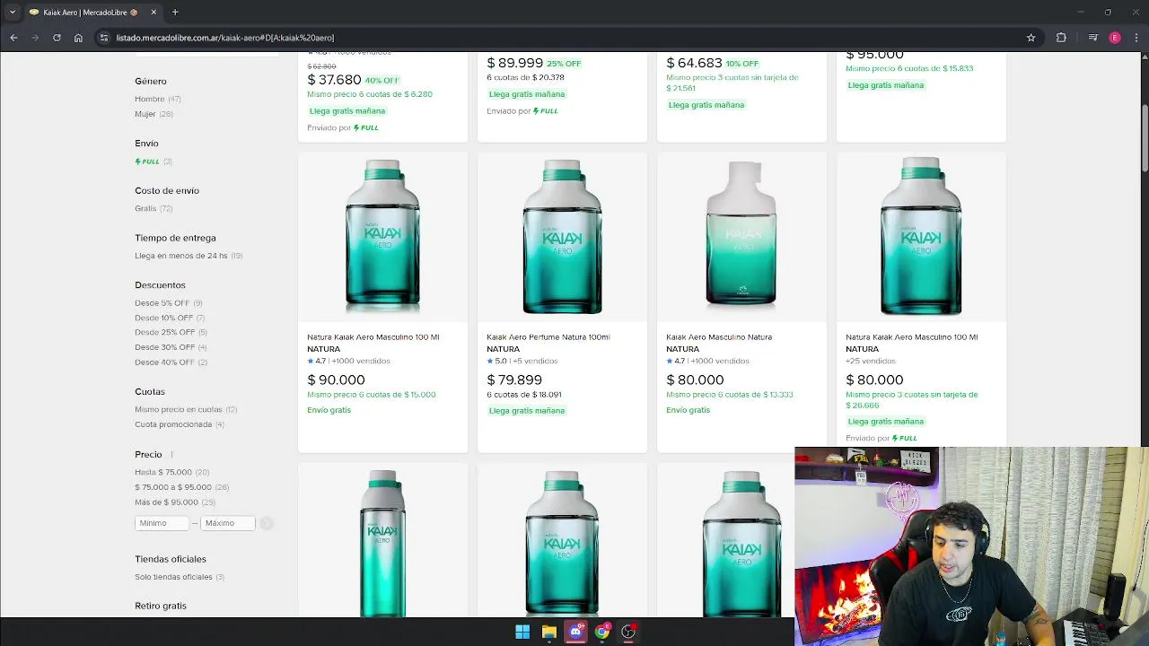Screen dimensions: 1149x646
Task: Close the Kaiak Aero MercadoLibre tab
Action: pyautogui.click(x=153, y=12)
